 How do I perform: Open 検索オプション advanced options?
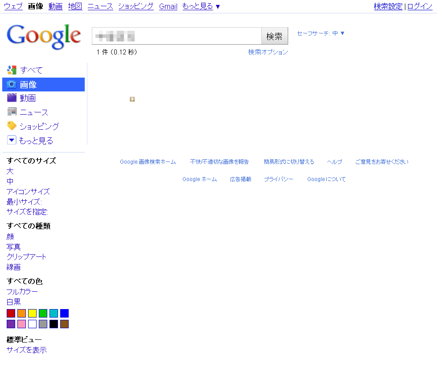[x=268, y=52]
